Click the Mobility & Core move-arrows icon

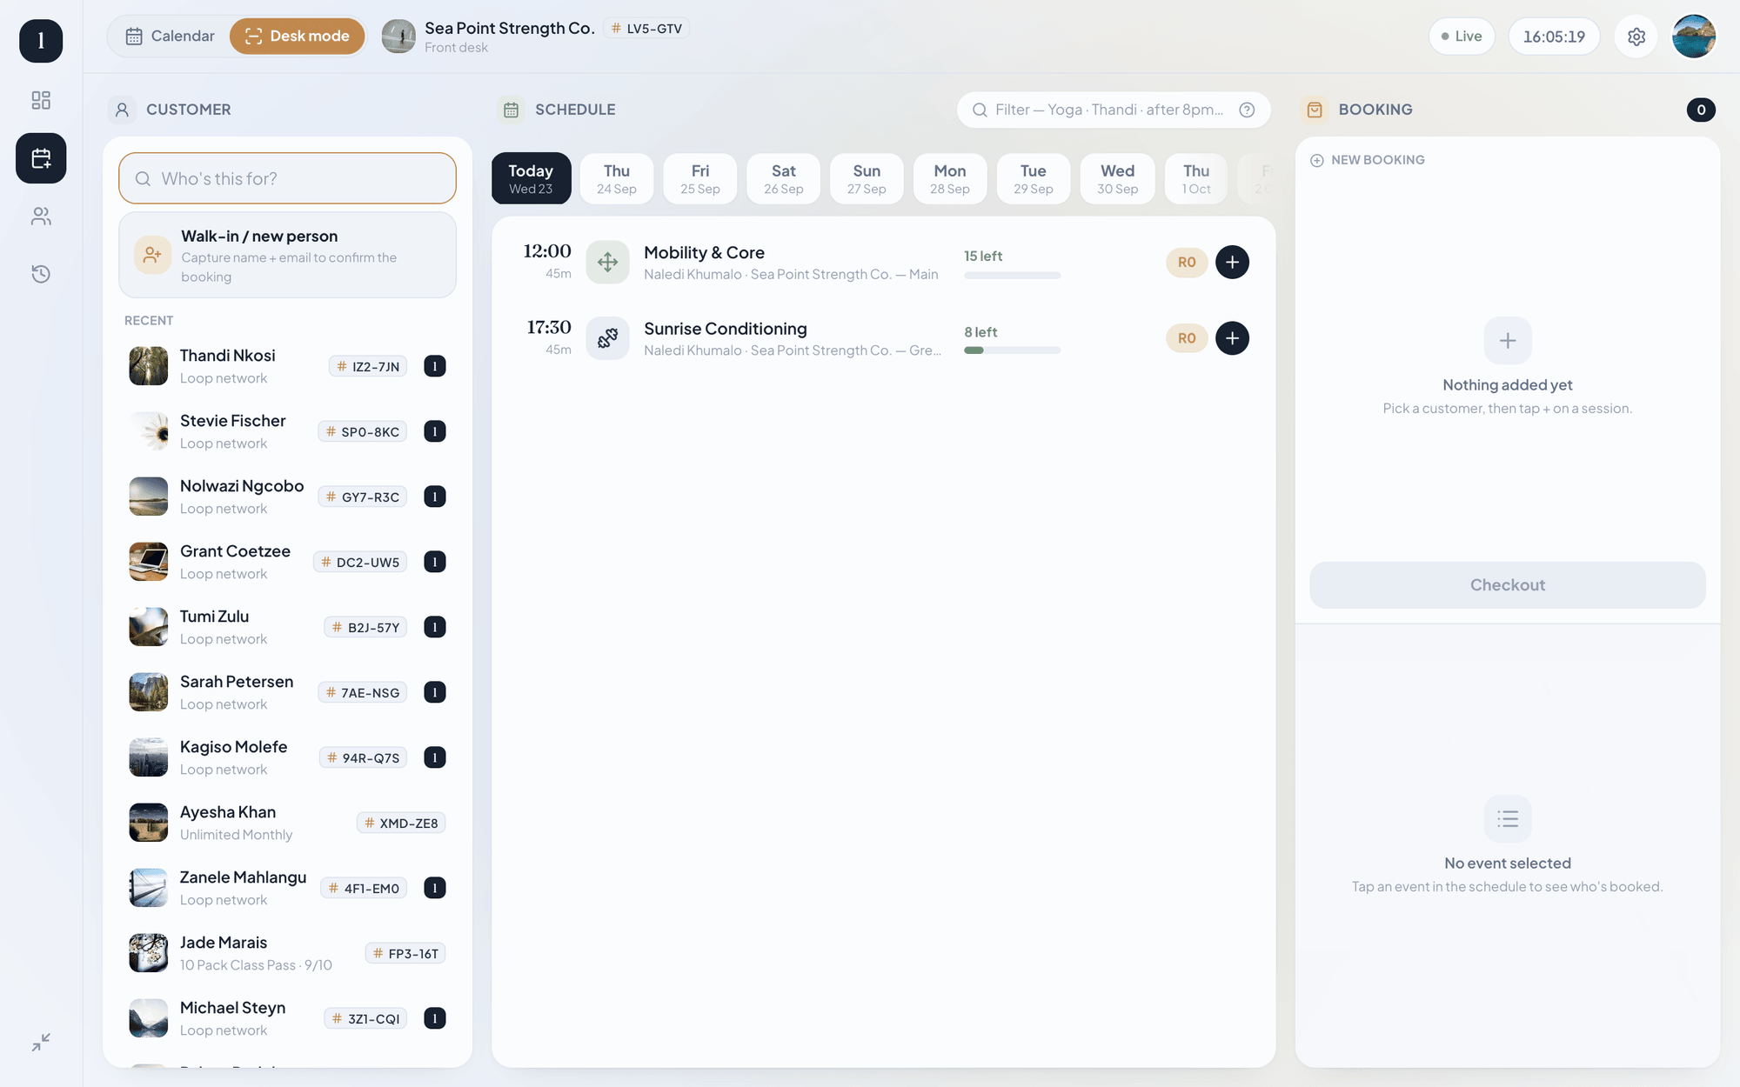(607, 262)
